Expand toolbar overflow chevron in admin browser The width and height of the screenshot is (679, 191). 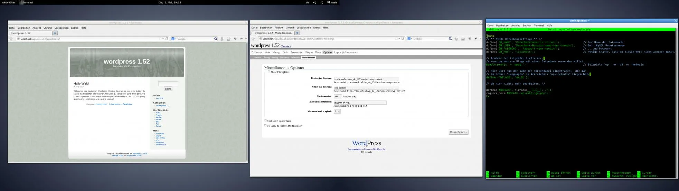click(x=481, y=39)
